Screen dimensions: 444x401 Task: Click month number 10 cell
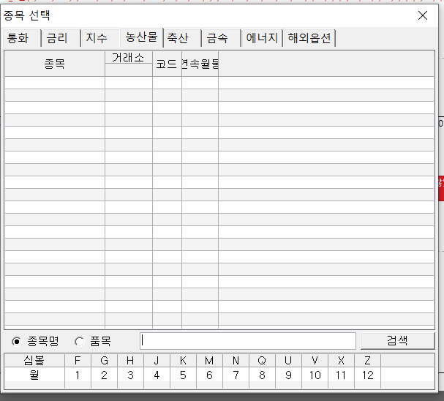(x=315, y=375)
